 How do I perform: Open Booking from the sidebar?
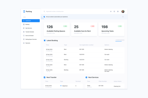31,24
